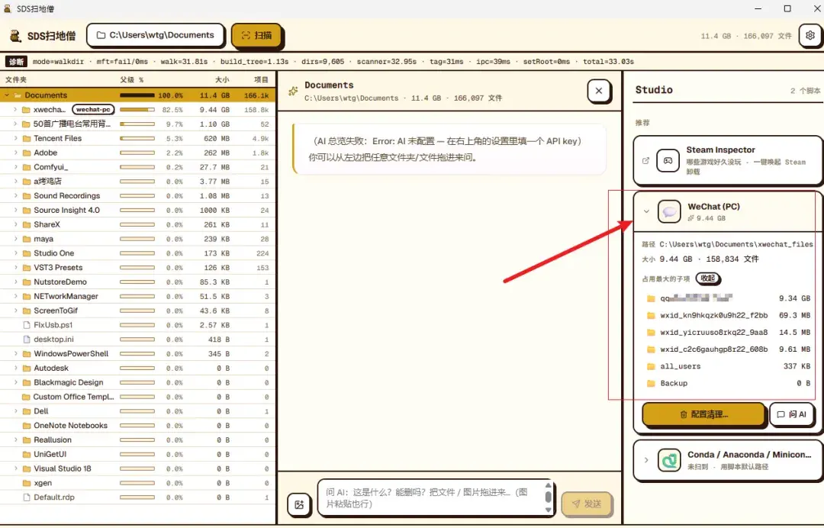The image size is (824, 528).
Task: Close the Documents chat panel
Action: point(599,91)
